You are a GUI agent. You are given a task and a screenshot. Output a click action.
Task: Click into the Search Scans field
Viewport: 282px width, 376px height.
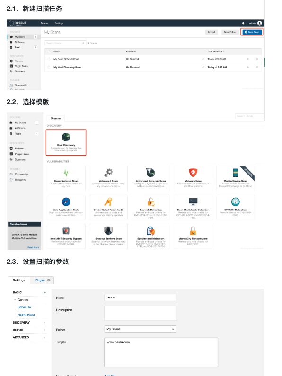pyautogui.click(x=65, y=43)
